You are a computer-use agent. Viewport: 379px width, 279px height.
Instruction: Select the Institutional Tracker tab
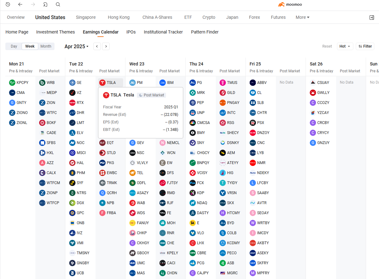163,32
